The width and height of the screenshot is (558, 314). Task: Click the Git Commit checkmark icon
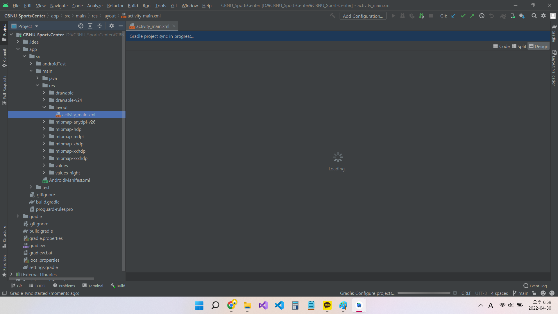tap(463, 16)
